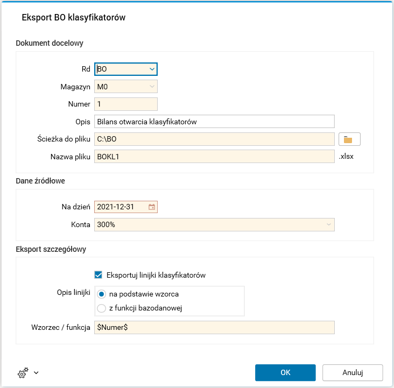Toggle Eksportuj linijki klasyfikatorów checkbox

(99, 275)
